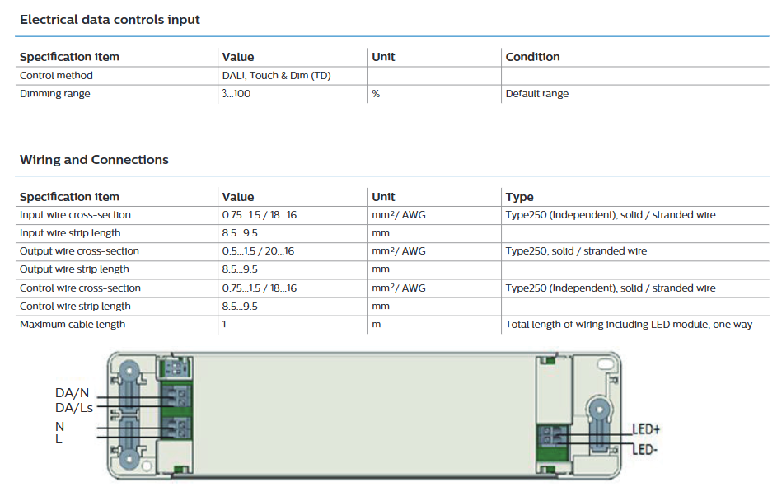Click the 'Maximum cable length' row label
Viewport: 777px width, 501px height.
[73, 325]
